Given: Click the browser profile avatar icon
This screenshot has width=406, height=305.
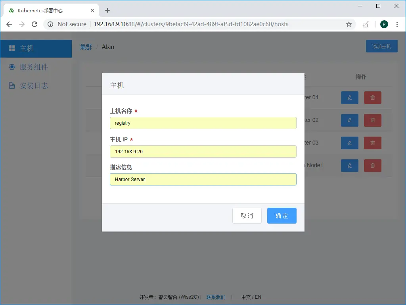Looking at the screenshot, I should coord(384,24).
